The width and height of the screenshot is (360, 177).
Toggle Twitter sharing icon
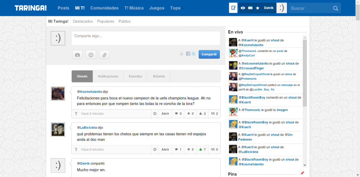(194, 54)
